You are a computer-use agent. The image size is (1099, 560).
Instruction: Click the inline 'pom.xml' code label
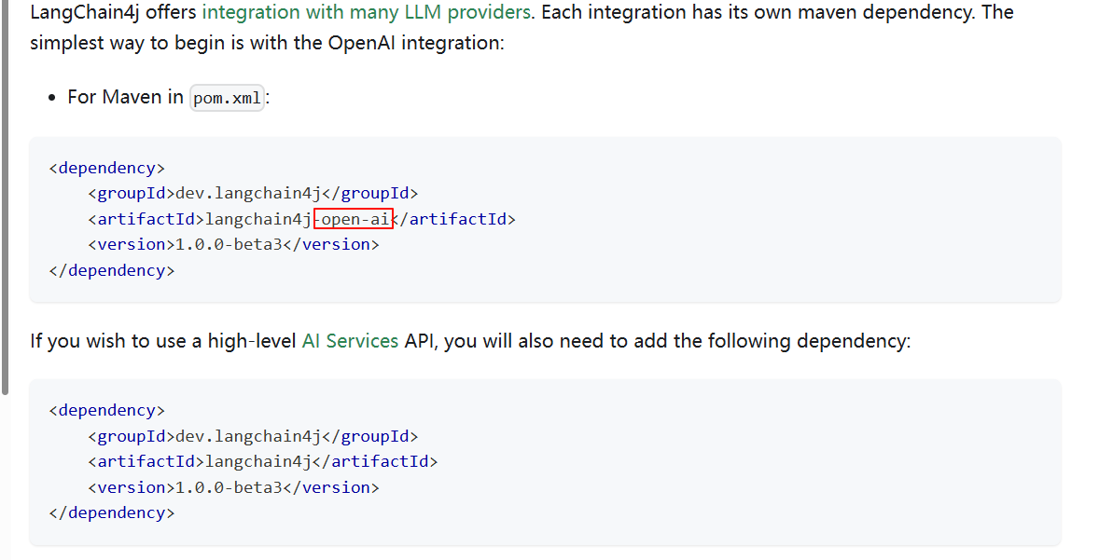coord(226,97)
